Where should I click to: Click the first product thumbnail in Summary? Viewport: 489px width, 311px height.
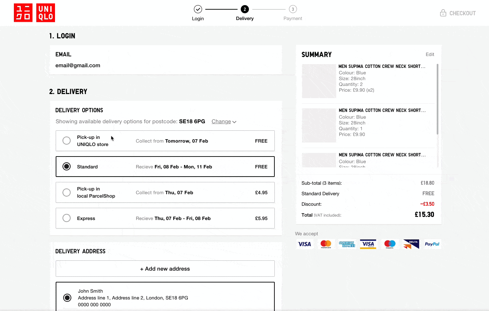pyautogui.click(x=319, y=81)
